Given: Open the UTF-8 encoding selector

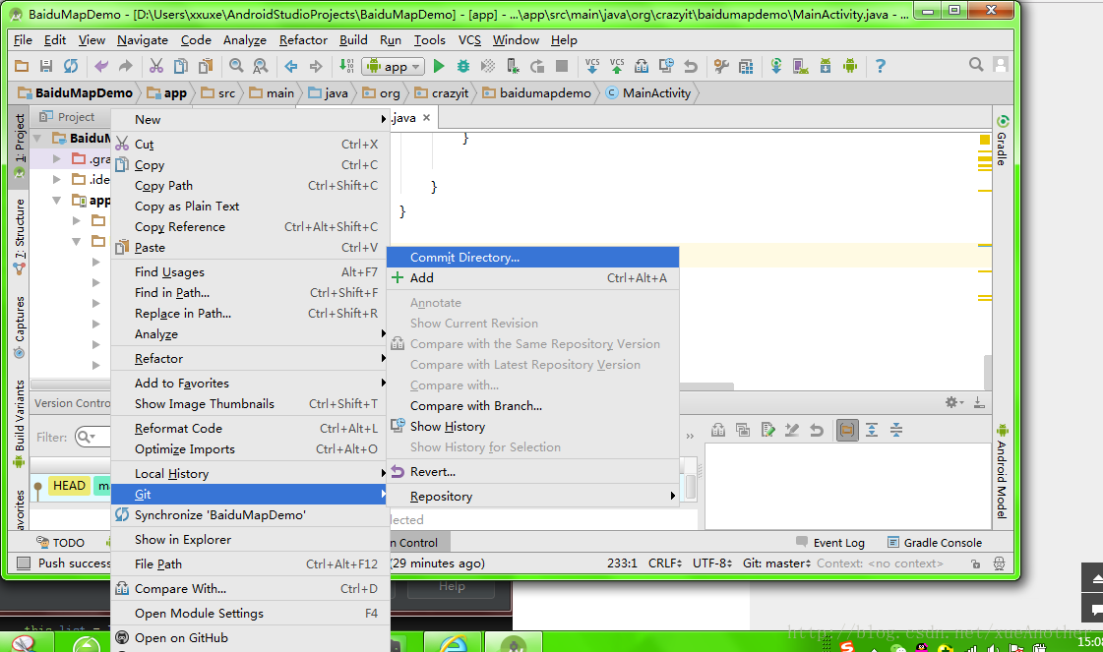Looking at the screenshot, I should [712, 563].
